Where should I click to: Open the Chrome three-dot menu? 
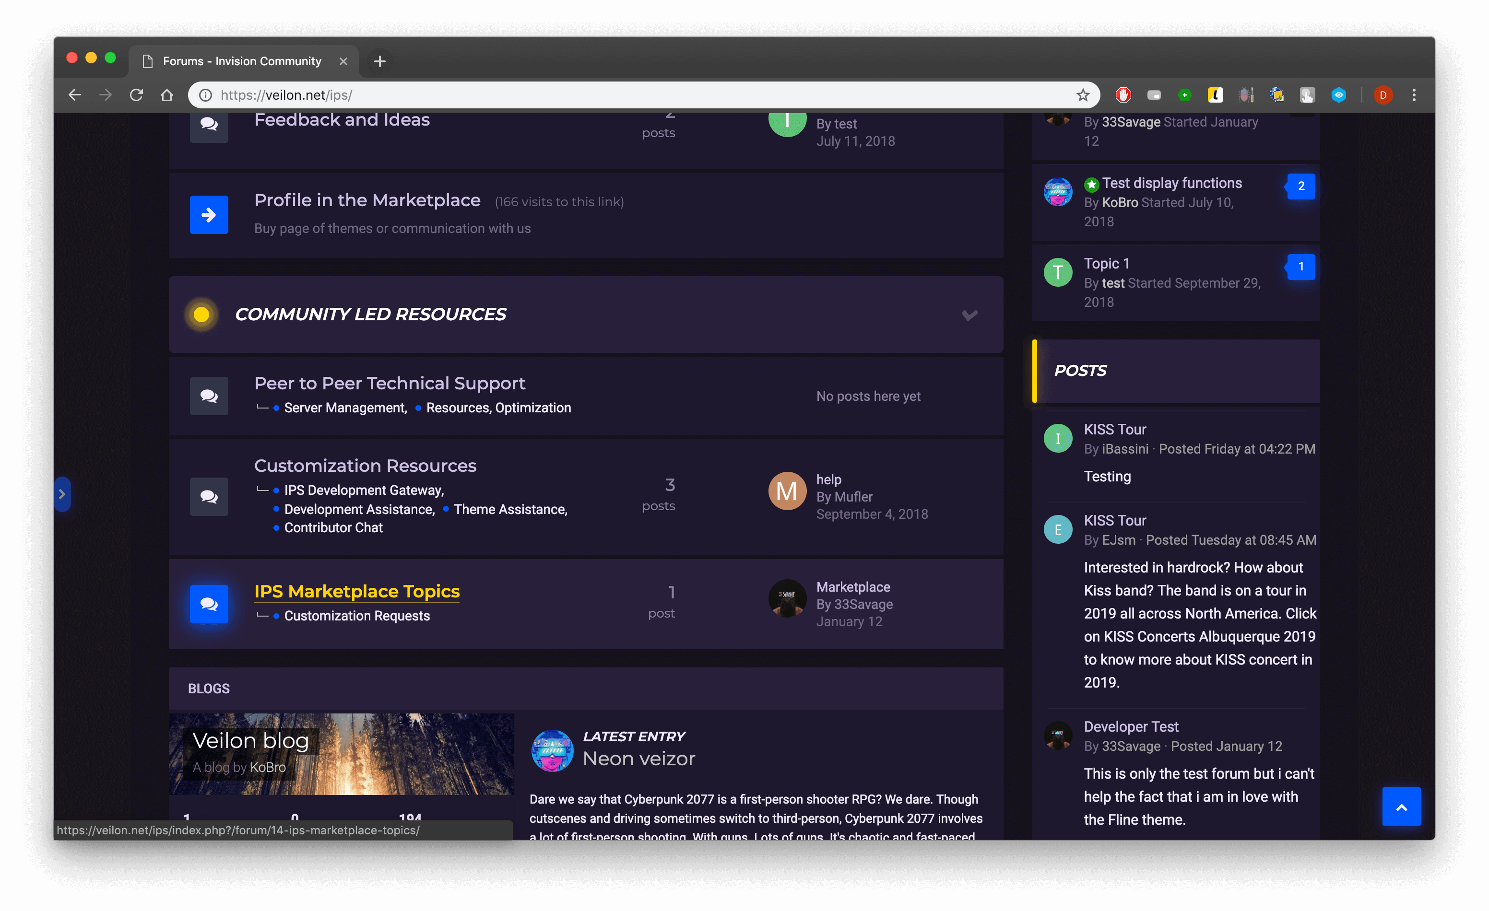click(1414, 95)
